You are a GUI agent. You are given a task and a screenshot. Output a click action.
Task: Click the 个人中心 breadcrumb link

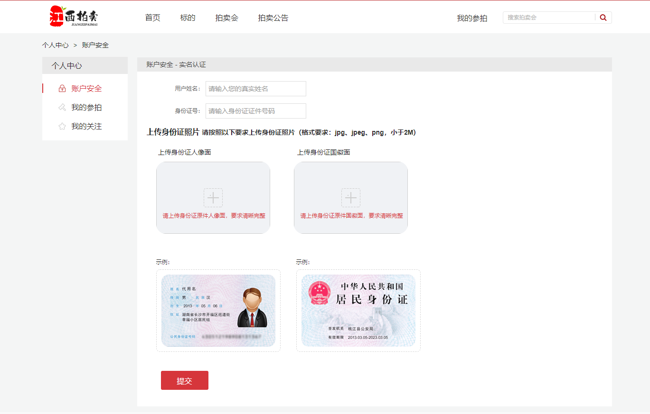55,45
